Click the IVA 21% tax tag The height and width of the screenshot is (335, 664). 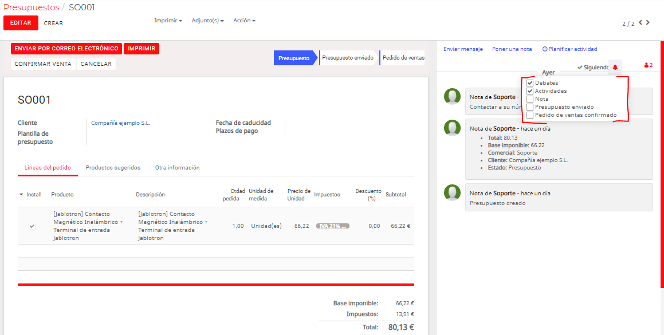[x=333, y=226]
